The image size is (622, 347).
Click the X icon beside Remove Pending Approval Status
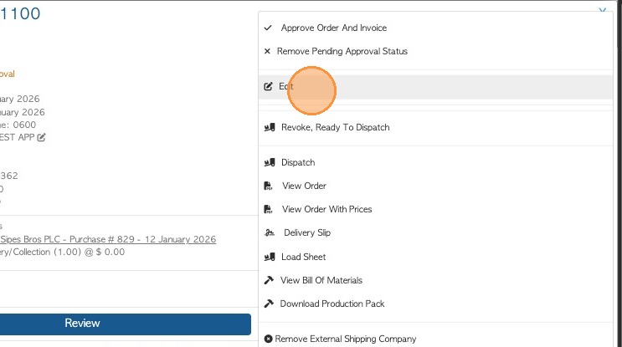tap(268, 51)
